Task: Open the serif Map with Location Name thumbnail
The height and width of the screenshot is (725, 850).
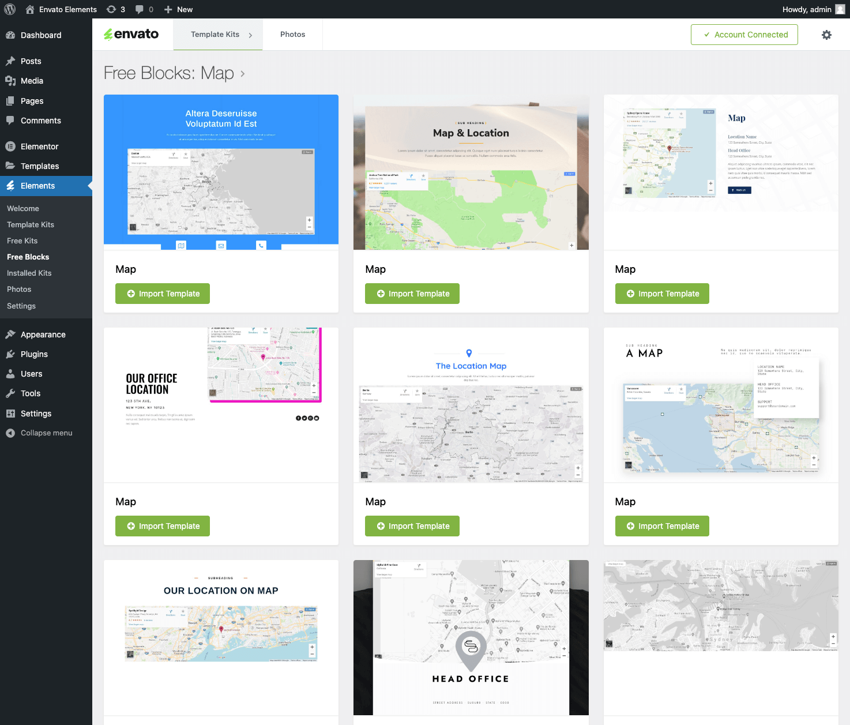Action: (x=721, y=172)
